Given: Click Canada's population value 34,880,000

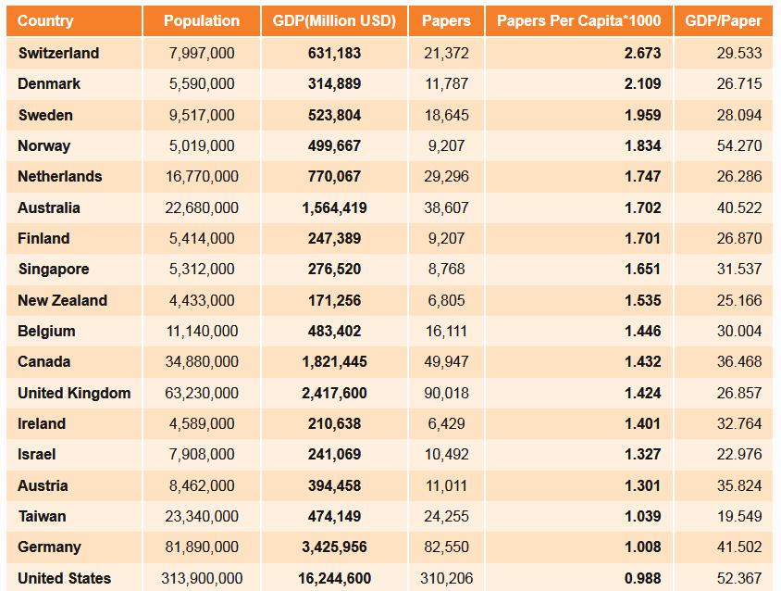Looking at the screenshot, I should pos(202,361).
